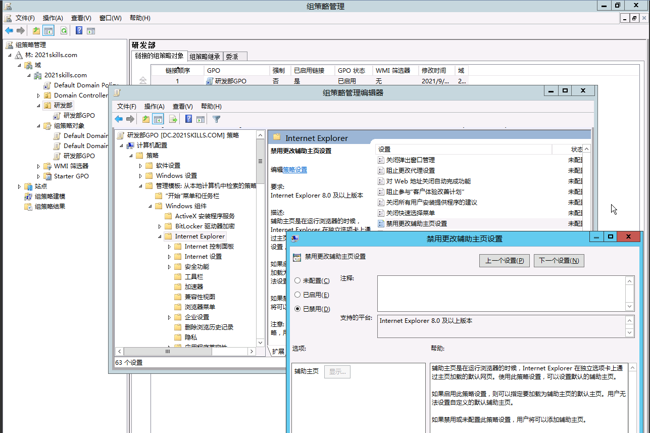Toggle action pane icon in main window toolbar
This screenshot has width=650, height=433.
[x=91, y=30]
